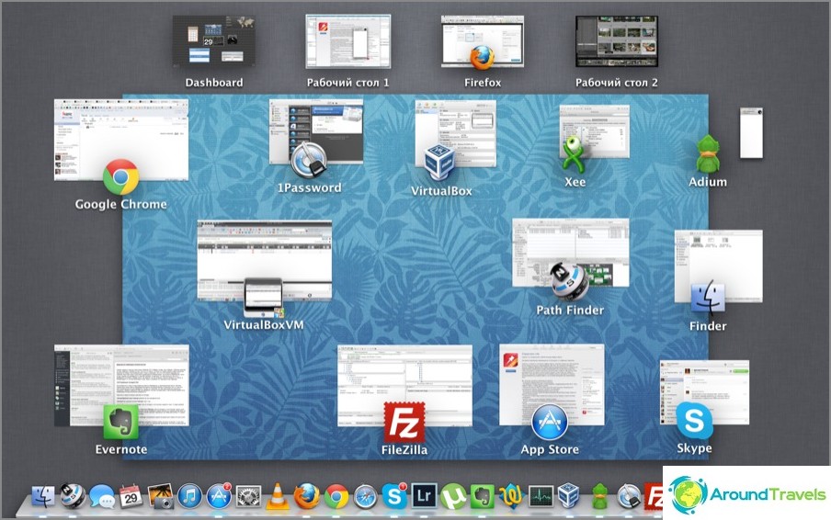Switch to Рабочий стол 2 space
Viewport: 831px width, 520px height.
pyautogui.click(x=617, y=41)
